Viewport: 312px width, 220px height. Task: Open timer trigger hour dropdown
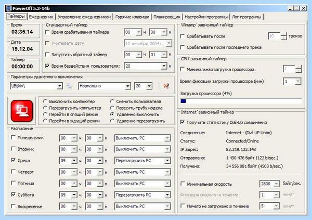[x=138, y=32]
